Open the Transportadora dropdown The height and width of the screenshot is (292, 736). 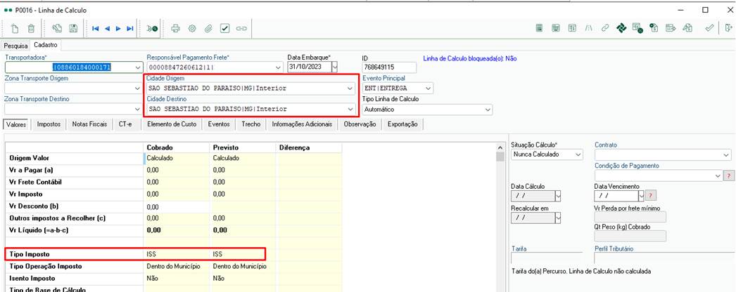[137, 67]
